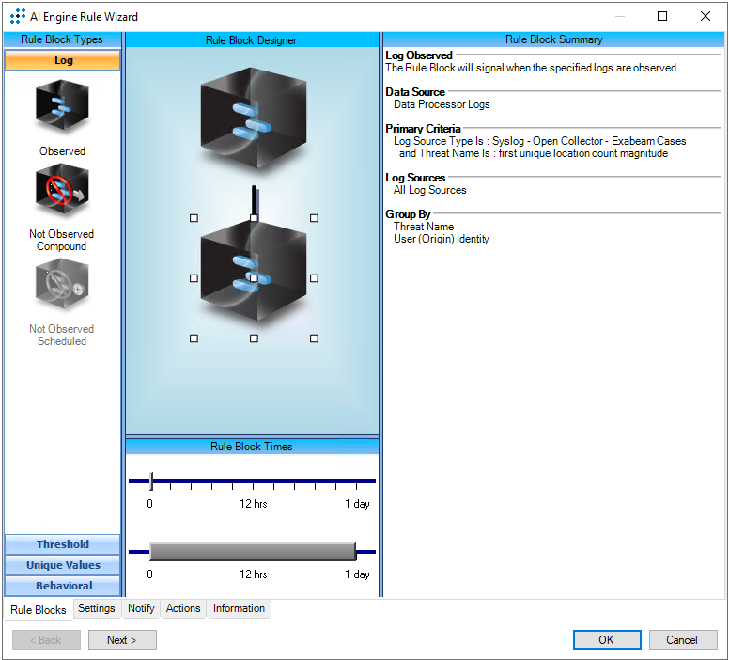The width and height of the screenshot is (729, 660).
Task: Cancel the rule wizard
Action: click(x=682, y=640)
